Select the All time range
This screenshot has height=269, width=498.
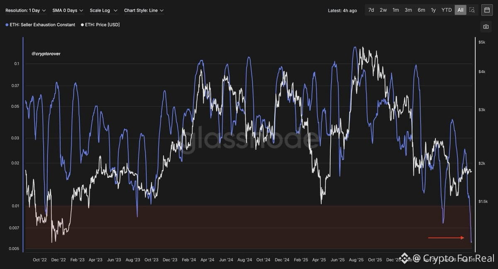pos(460,10)
